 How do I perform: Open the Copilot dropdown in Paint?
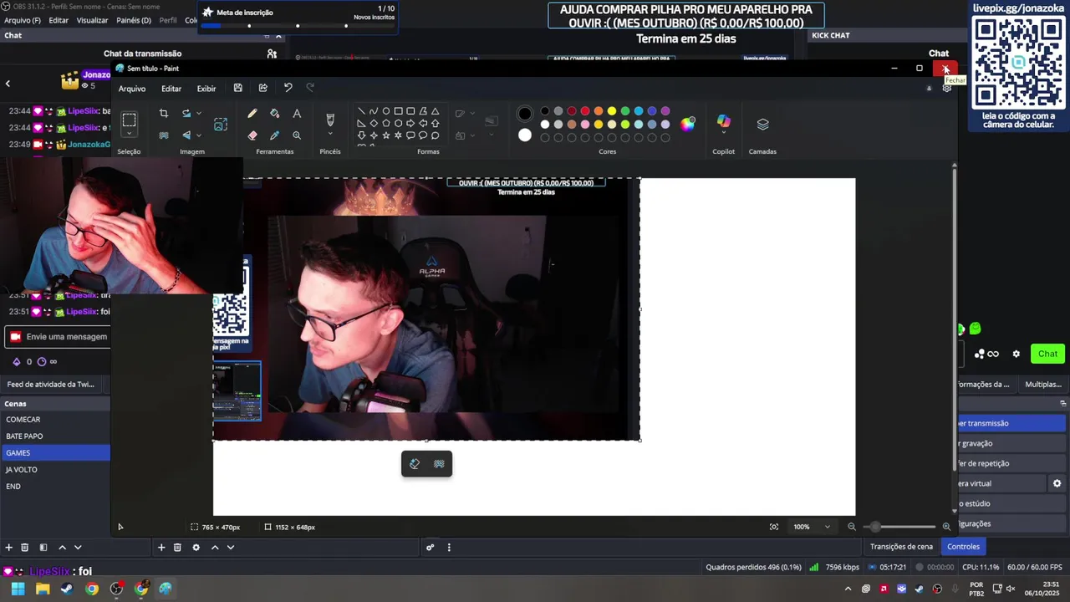point(723,134)
